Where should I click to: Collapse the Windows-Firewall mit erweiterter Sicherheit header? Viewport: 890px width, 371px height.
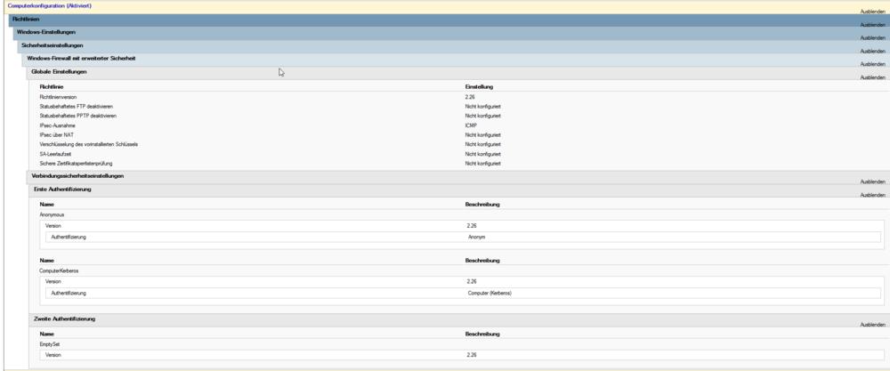click(x=81, y=58)
